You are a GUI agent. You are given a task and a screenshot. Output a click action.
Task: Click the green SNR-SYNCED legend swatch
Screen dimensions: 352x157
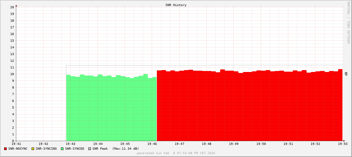coord(62,149)
